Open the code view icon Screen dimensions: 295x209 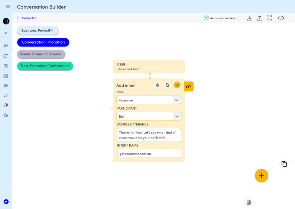point(281,18)
